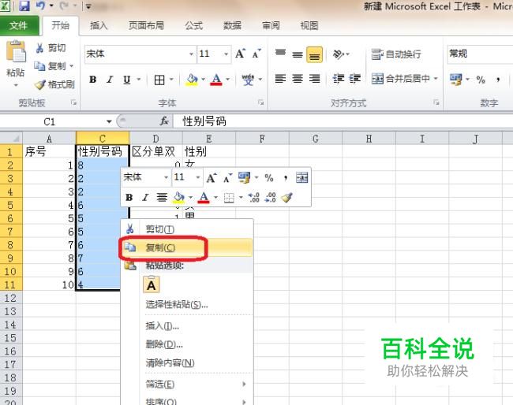Click the Save icon in quick access toolbar
Screen dimensions: 513x405
tap(24, 6)
